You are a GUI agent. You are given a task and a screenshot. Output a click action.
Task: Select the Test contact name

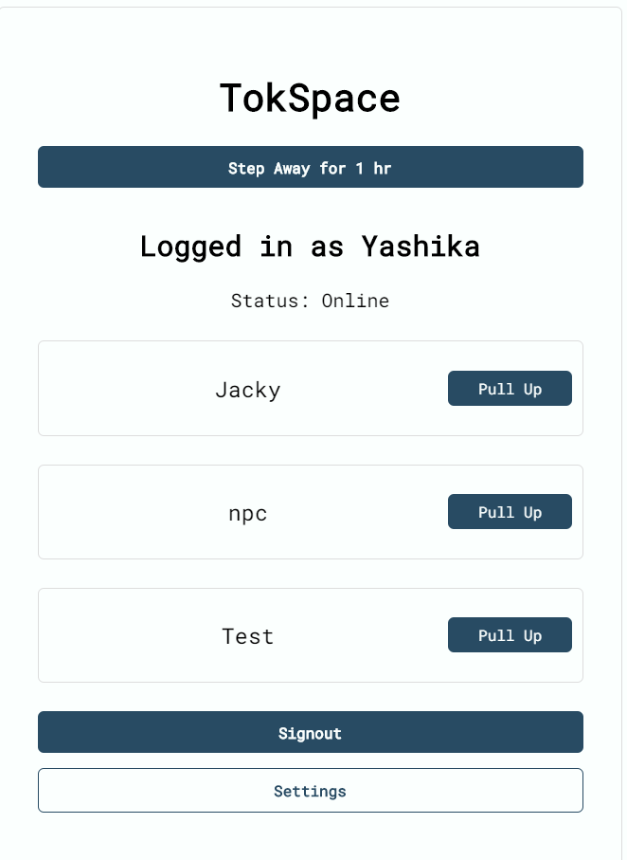tap(248, 637)
